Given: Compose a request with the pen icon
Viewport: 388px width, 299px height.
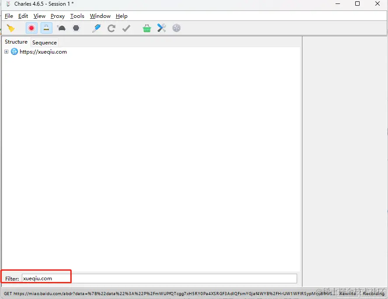Looking at the screenshot, I should click(97, 28).
